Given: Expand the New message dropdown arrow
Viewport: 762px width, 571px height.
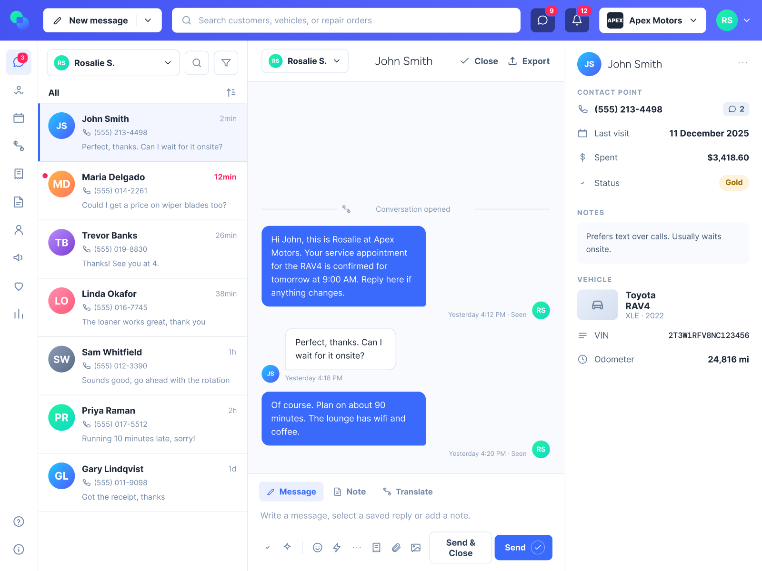Looking at the screenshot, I should (x=148, y=20).
